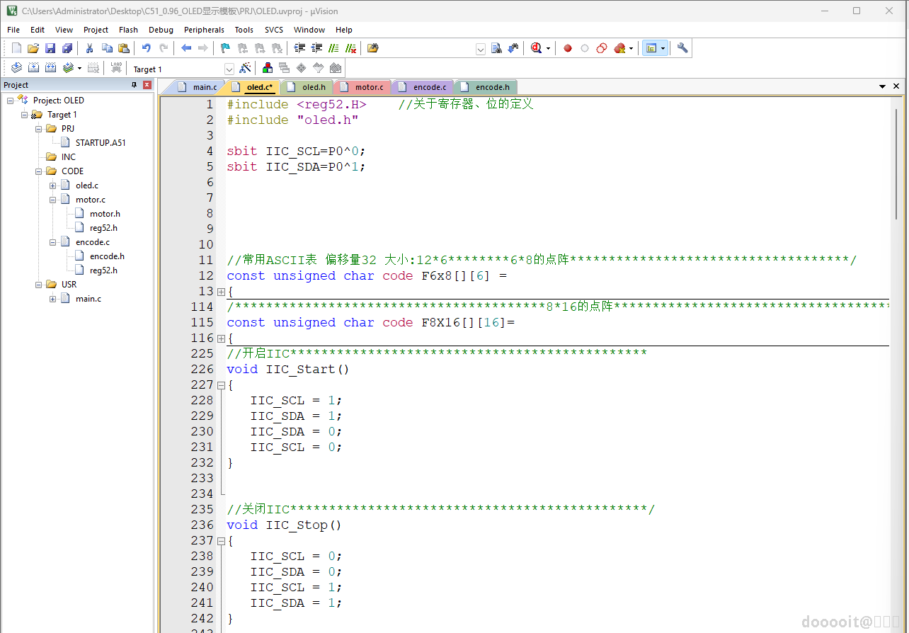Expand the main.c tree node
The image size is (909, 633).
(x=53, y=299)
